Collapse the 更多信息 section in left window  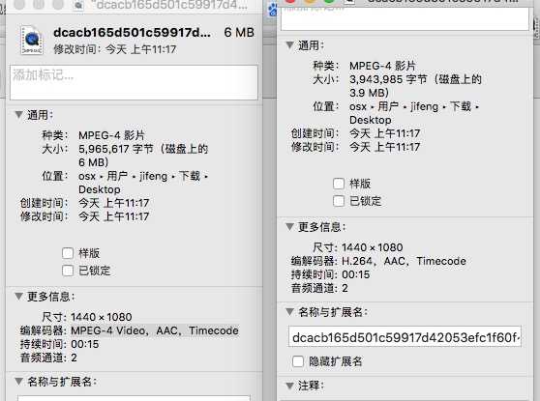click(19, 296)
